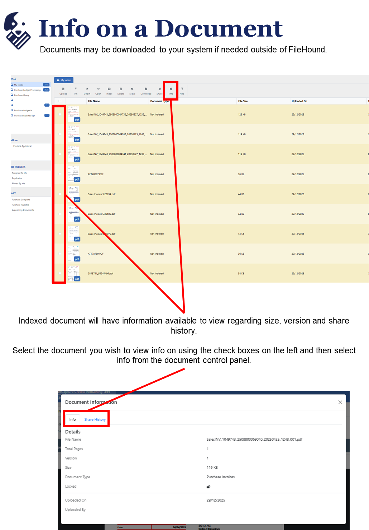Sort by the File Name column header
This screenshot has width=369, height=530.
click(94, 101)
